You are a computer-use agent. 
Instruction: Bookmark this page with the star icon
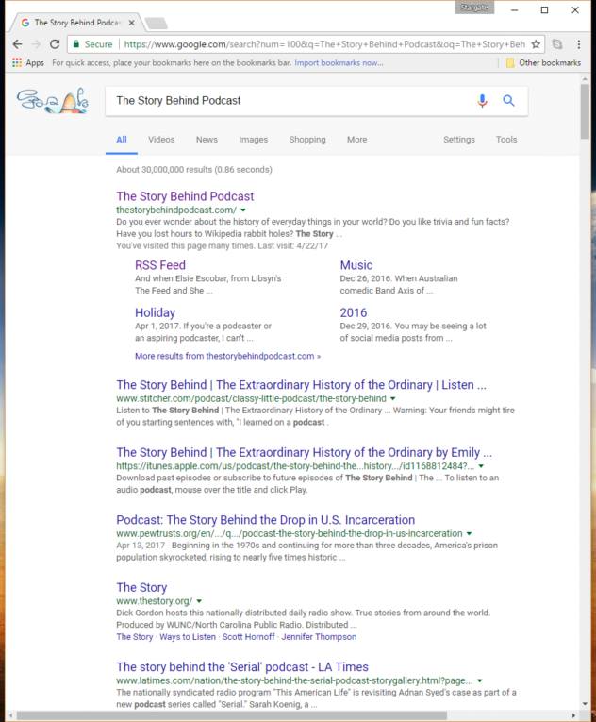536,44
